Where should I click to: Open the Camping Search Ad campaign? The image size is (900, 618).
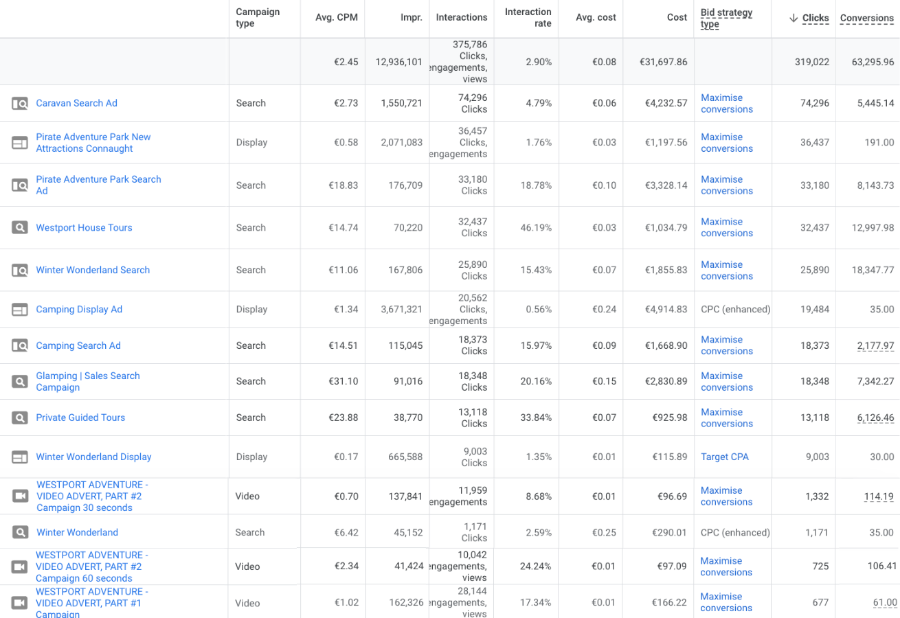78,345
